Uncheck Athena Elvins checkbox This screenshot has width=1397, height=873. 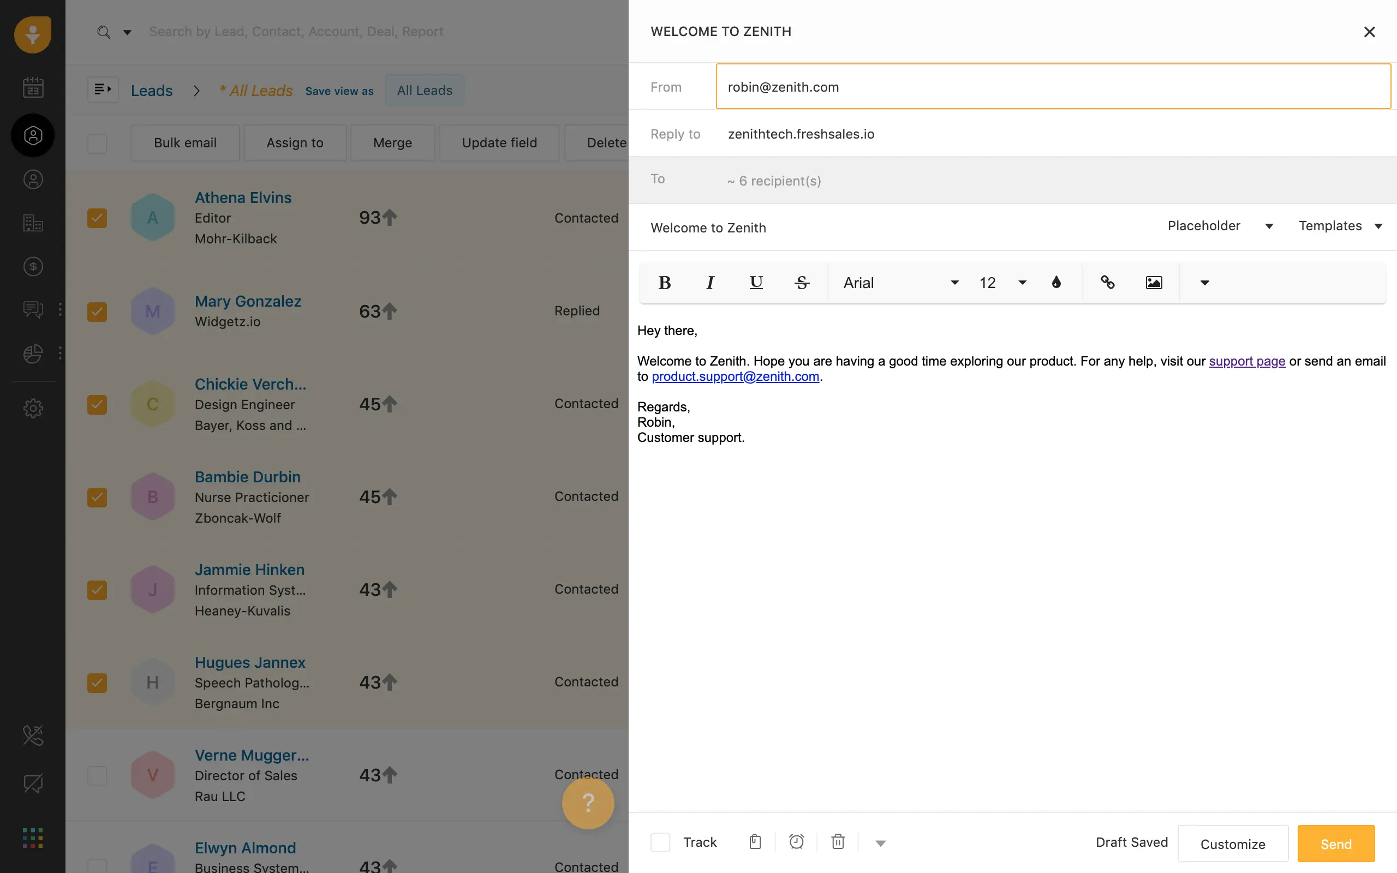click(x=97, y=218)
